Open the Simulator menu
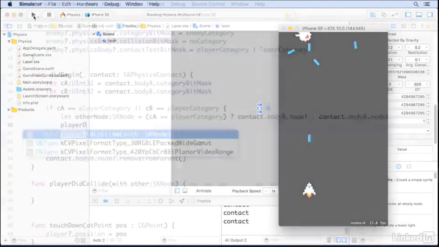The width and height of the screenshot is (439, 247). point(30,4)
